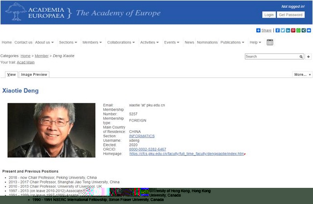Expand the About us menu
This screenshot has height=204, width=313.
click(x=45, y=43)
